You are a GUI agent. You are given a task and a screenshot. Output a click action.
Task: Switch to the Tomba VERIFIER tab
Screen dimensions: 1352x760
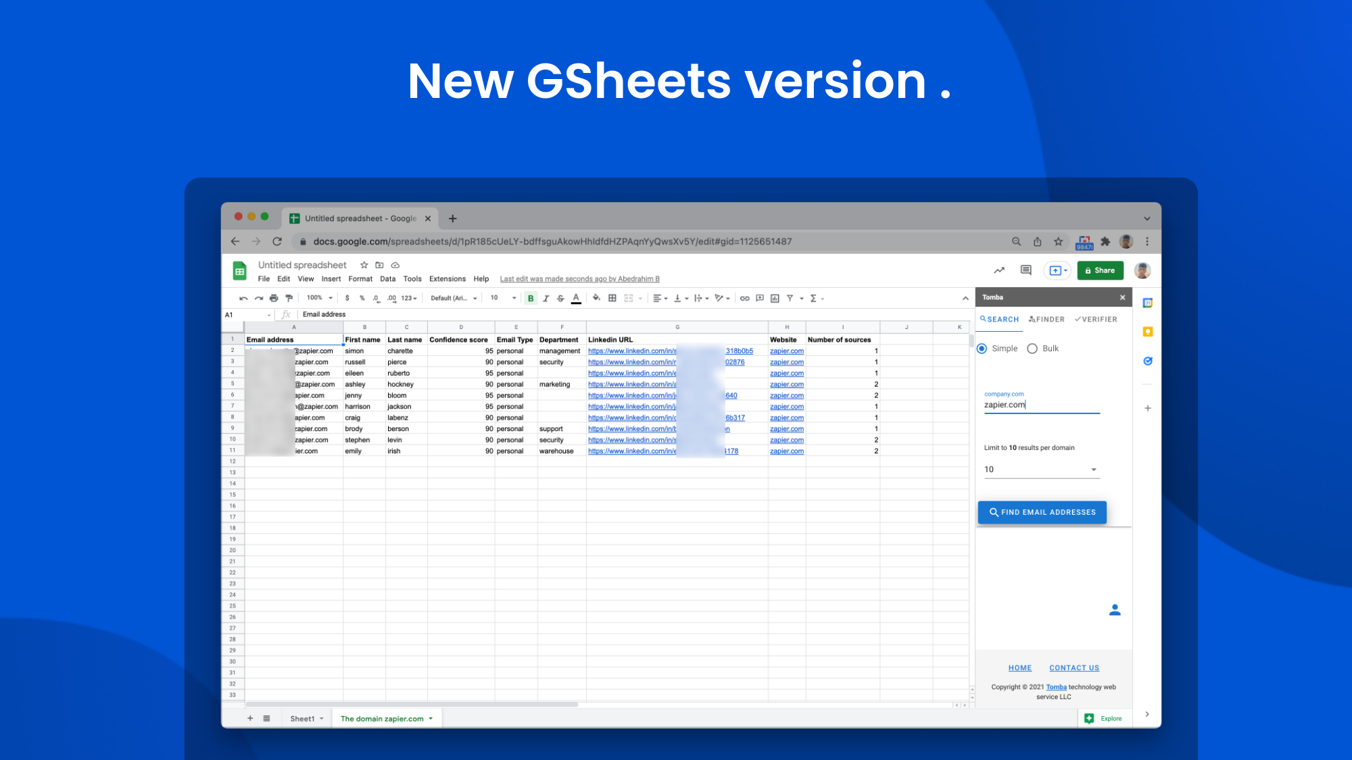[1096, 320]
